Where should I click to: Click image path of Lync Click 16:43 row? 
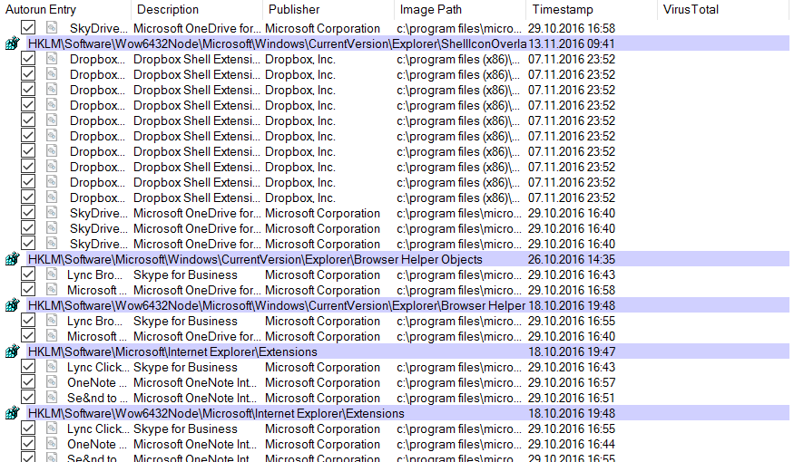(x=459, y=367)
